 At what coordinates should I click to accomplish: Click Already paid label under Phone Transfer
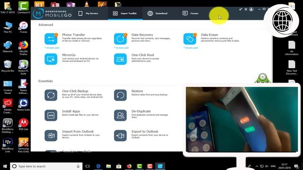point(52,48)
